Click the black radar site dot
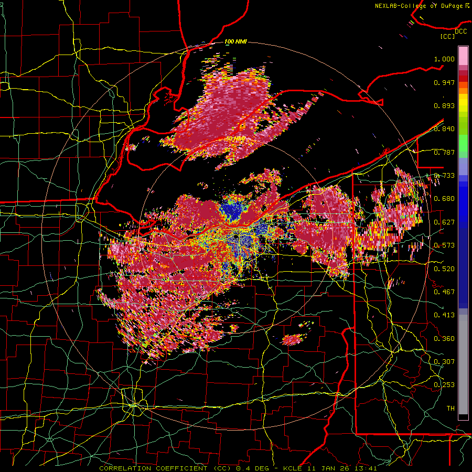472x472 pixels. pyautogui.click(x=235, y=238)
